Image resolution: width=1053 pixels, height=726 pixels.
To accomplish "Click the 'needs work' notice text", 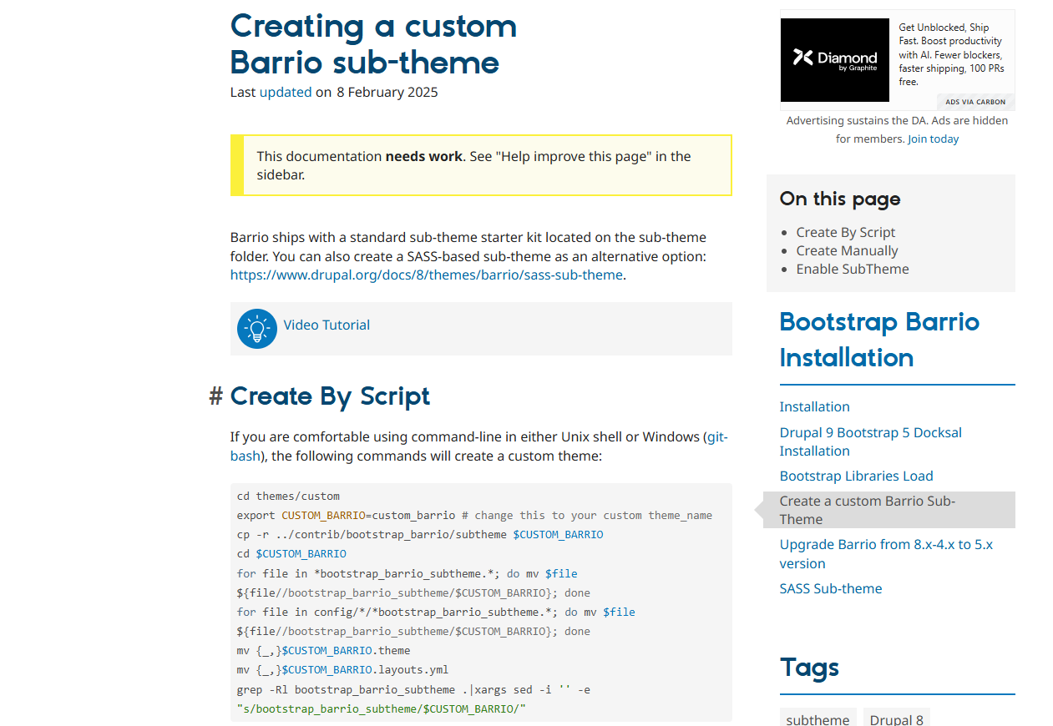I will click(x=423, y=156).
